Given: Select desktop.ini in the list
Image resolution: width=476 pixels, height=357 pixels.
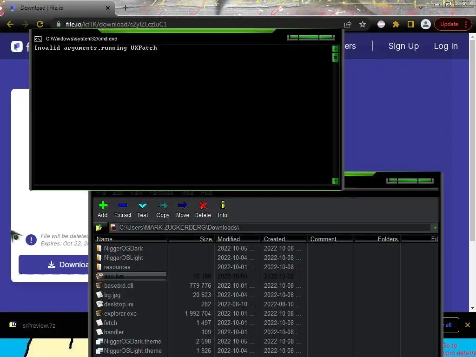Looking at the screenshot, I should 119,304.
